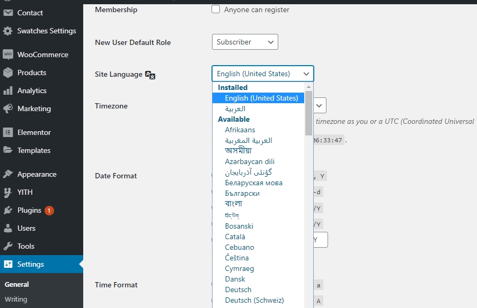Select Deutsch from the language list
The height and width of the screenshot is (308, 477).
[238, 289]
